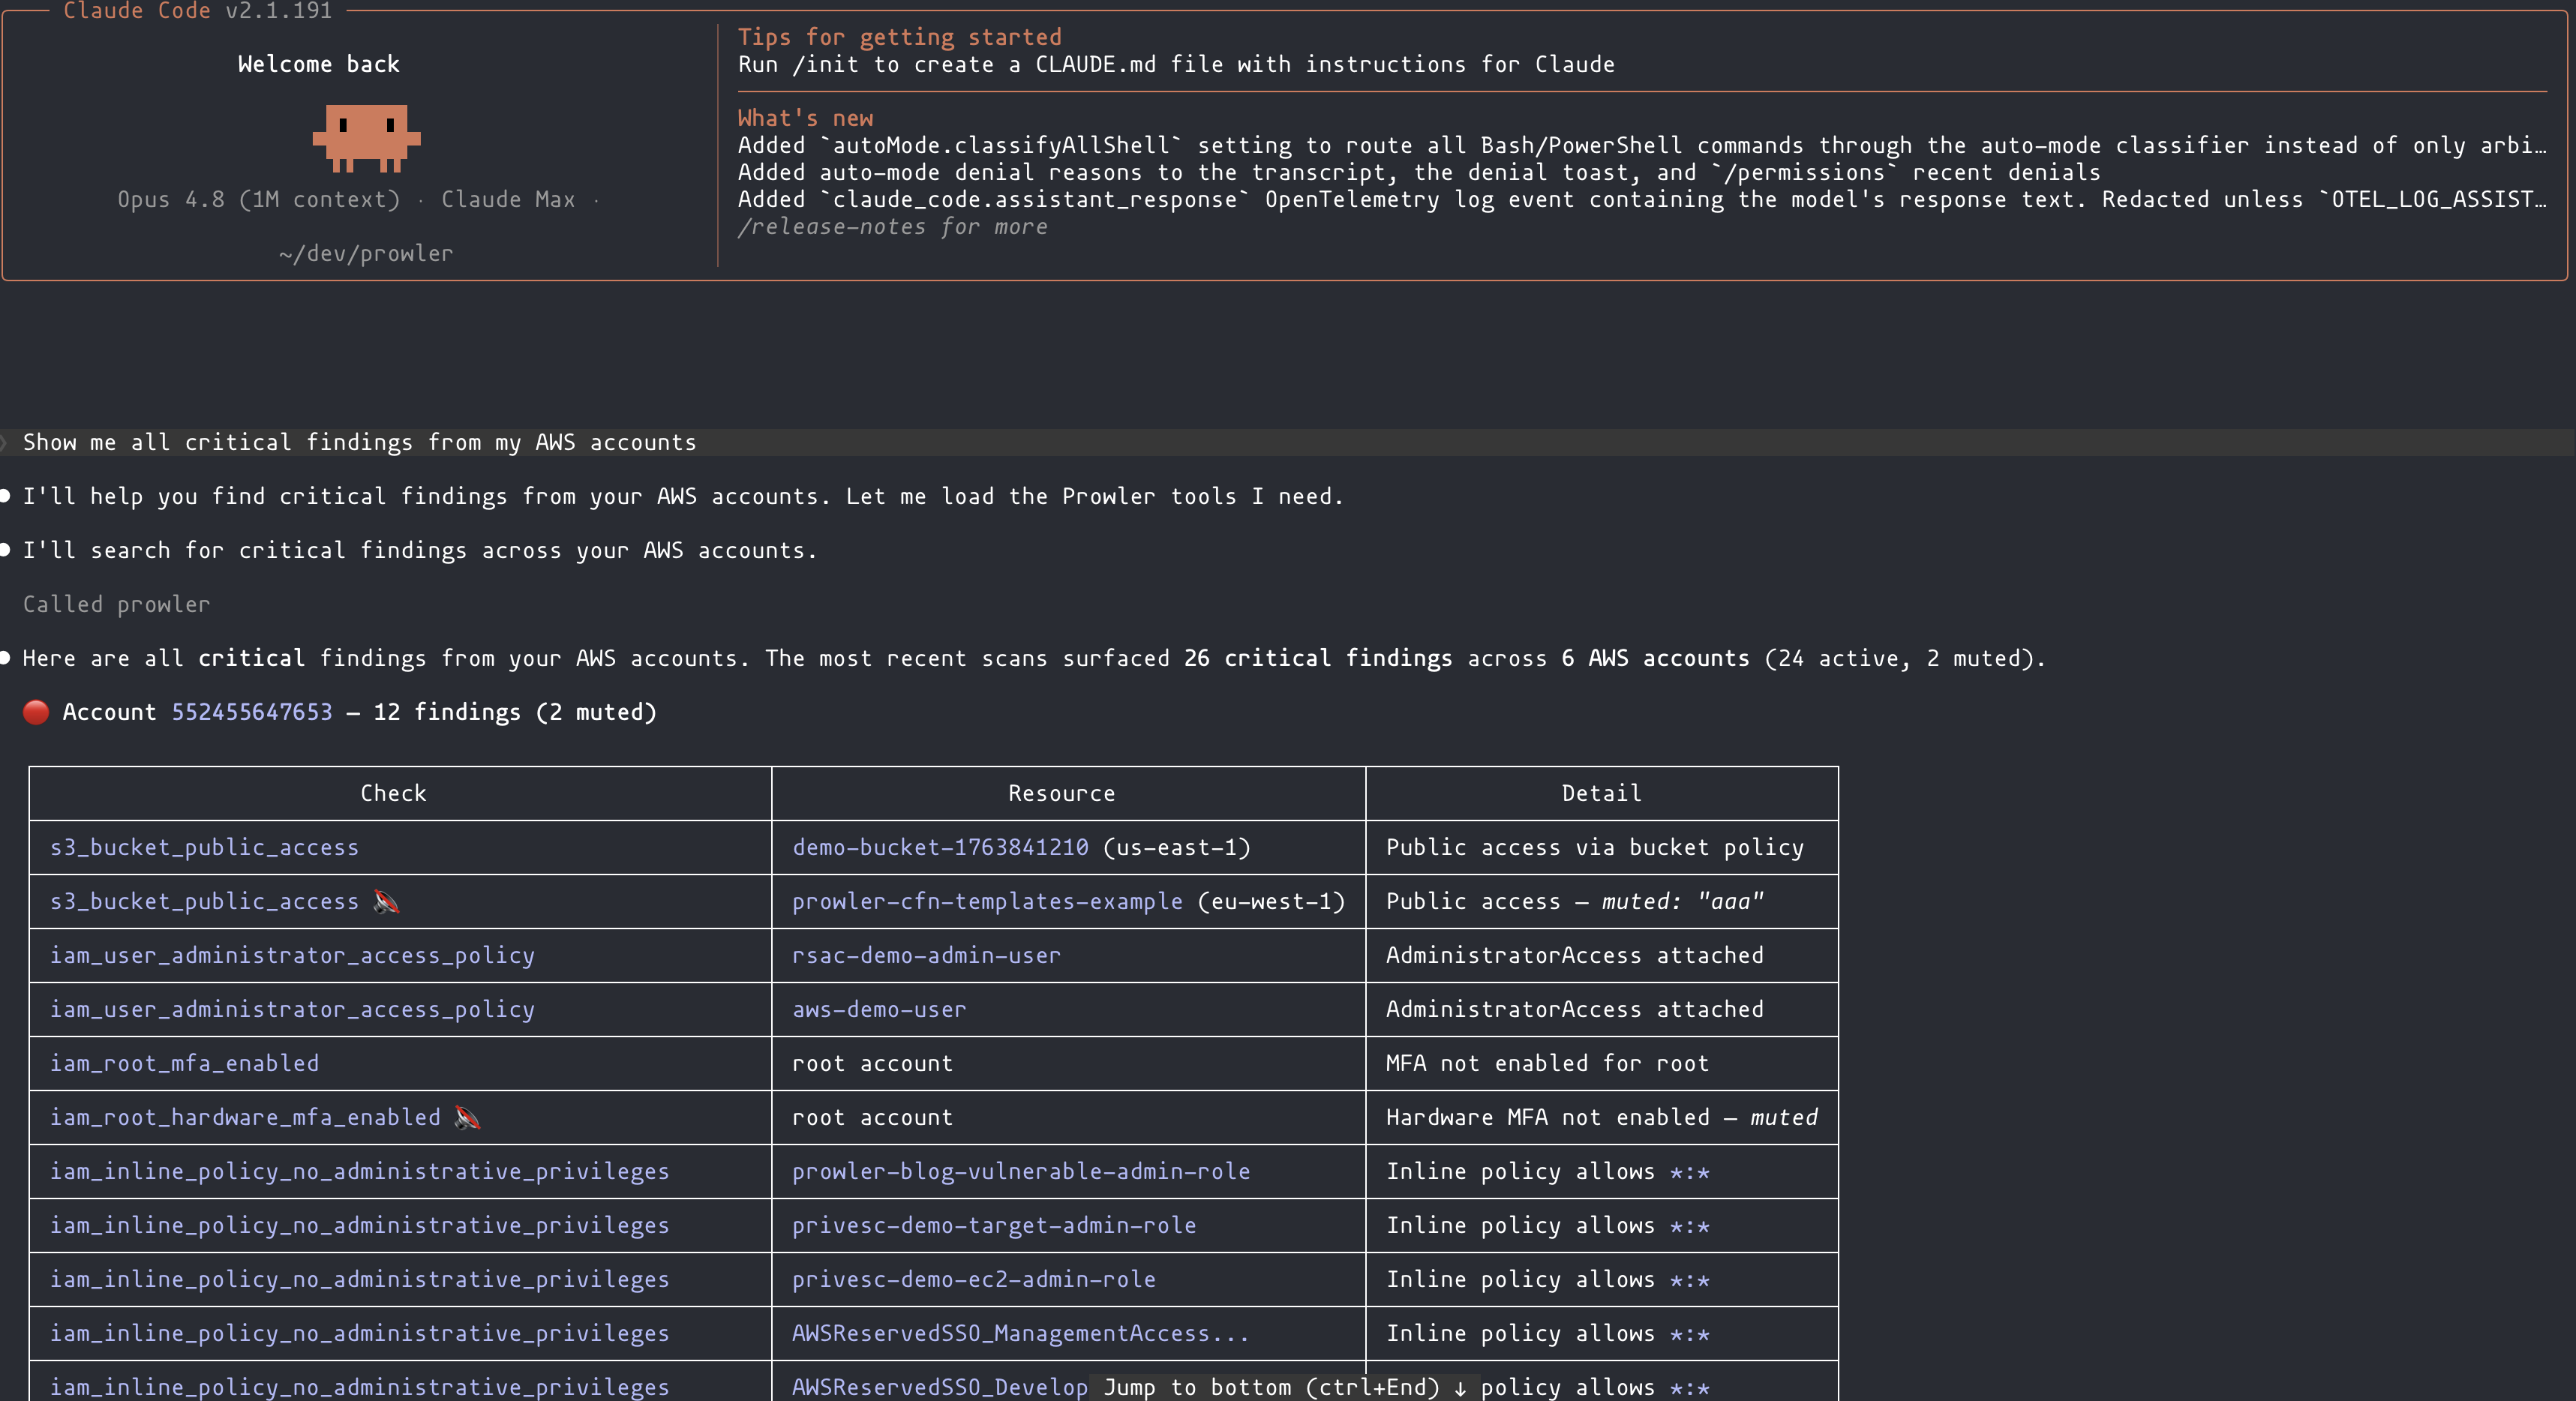This screenshot has height=1401, width=2576.
Task: Click the "Check" column header
Action: (393, 793)
